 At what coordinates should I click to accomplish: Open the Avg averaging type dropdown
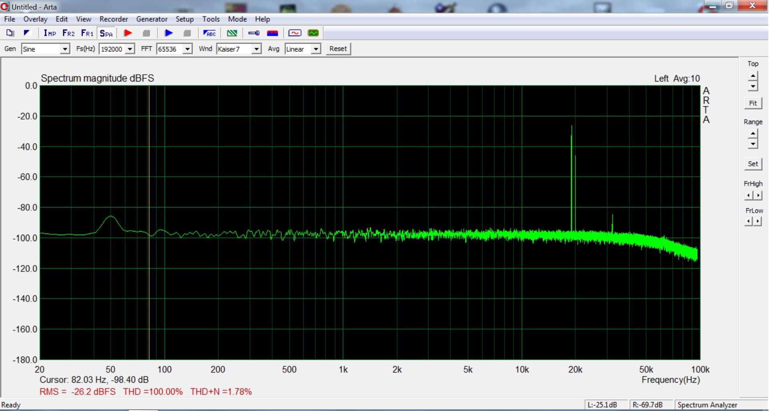[x=316, y=49]
